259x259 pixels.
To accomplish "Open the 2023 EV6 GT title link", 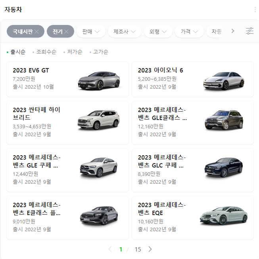I will pyautogui.click(x=31, y=70).
